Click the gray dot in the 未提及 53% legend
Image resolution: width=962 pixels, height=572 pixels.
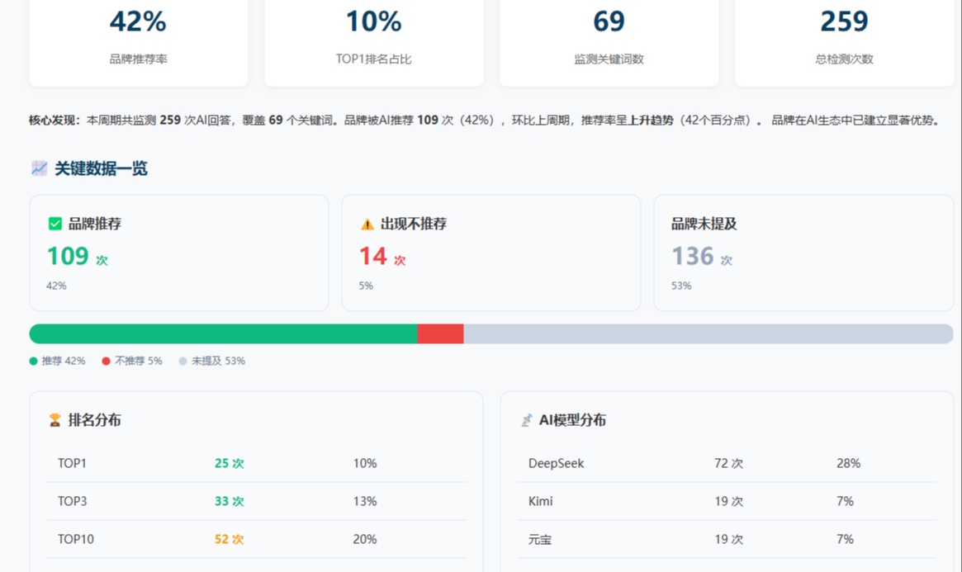click(x=182, y=361)
